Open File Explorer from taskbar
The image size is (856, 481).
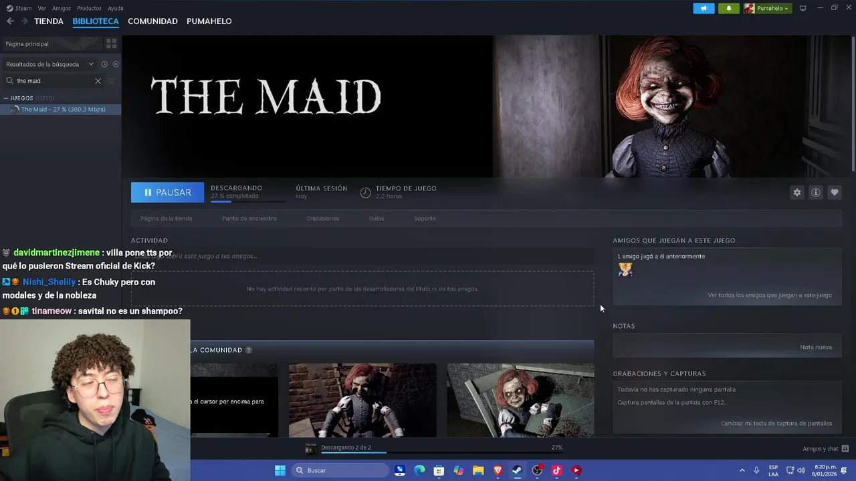[478, 470]
